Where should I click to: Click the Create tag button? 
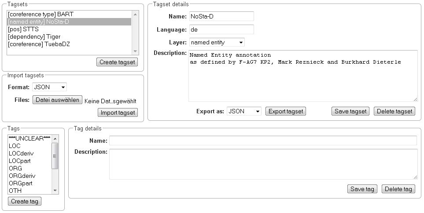pos(25,201)
